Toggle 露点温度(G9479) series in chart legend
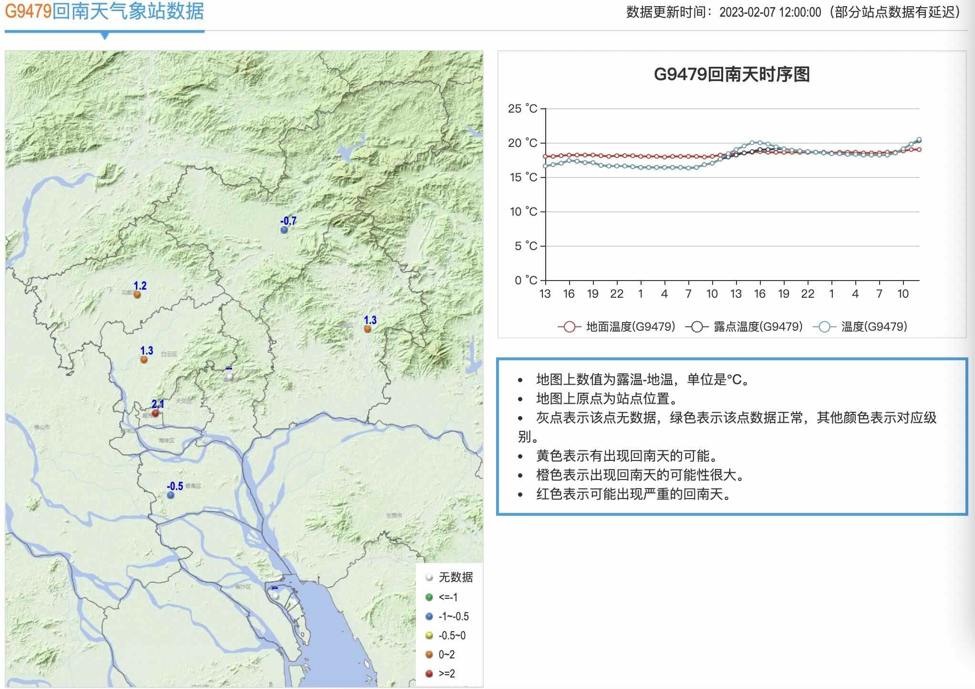 click(744, 327)
